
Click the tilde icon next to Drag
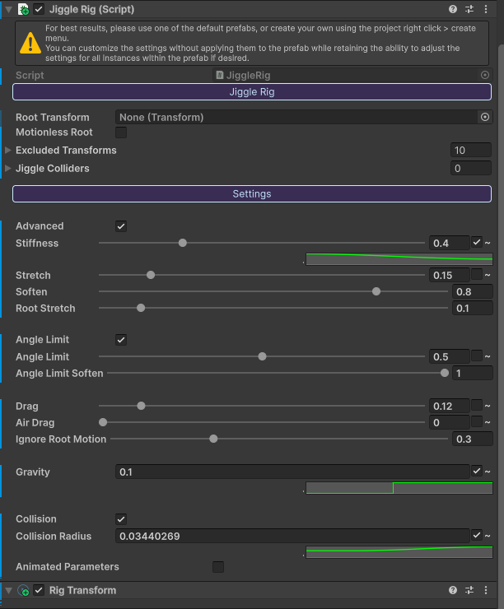(488, 406)
